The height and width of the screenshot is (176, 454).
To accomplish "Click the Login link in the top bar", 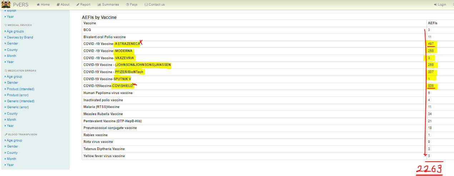I will [x=440, y=5].
